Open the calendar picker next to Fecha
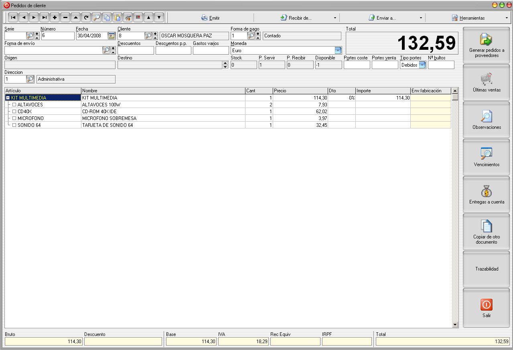Viewport: 513px width, 350px height. pyautogui.click(x=111, y=36)
